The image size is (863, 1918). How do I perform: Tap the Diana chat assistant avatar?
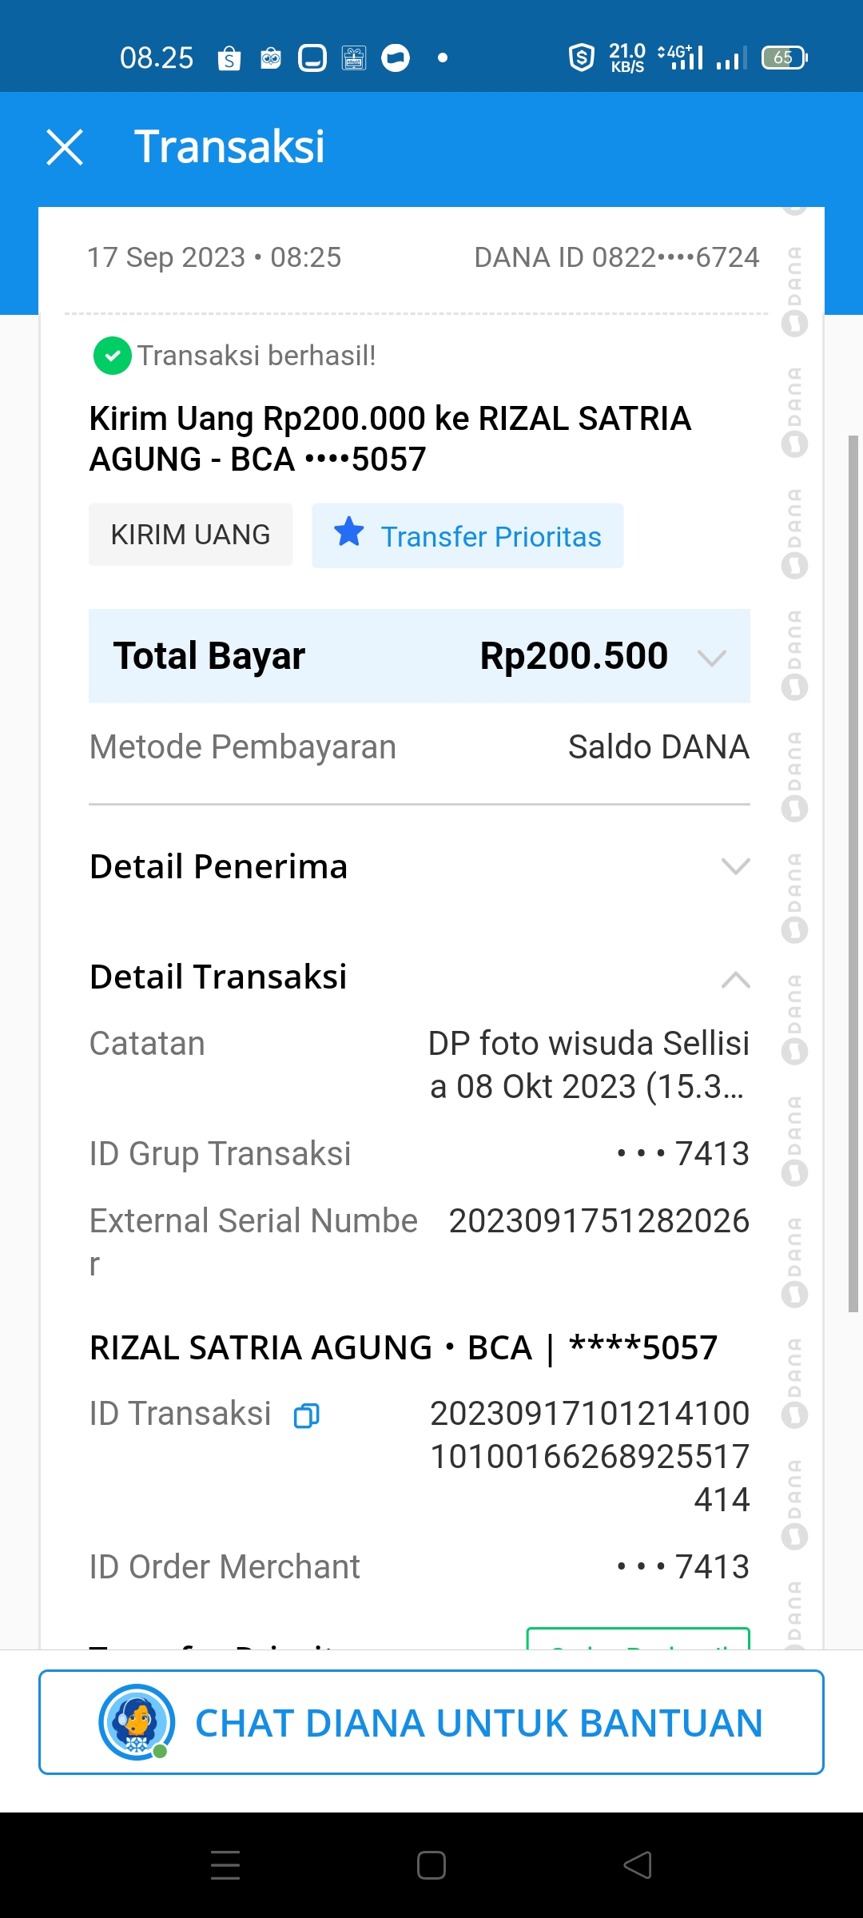[x=137, y=1722]
